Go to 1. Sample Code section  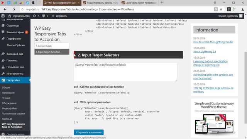52,46
